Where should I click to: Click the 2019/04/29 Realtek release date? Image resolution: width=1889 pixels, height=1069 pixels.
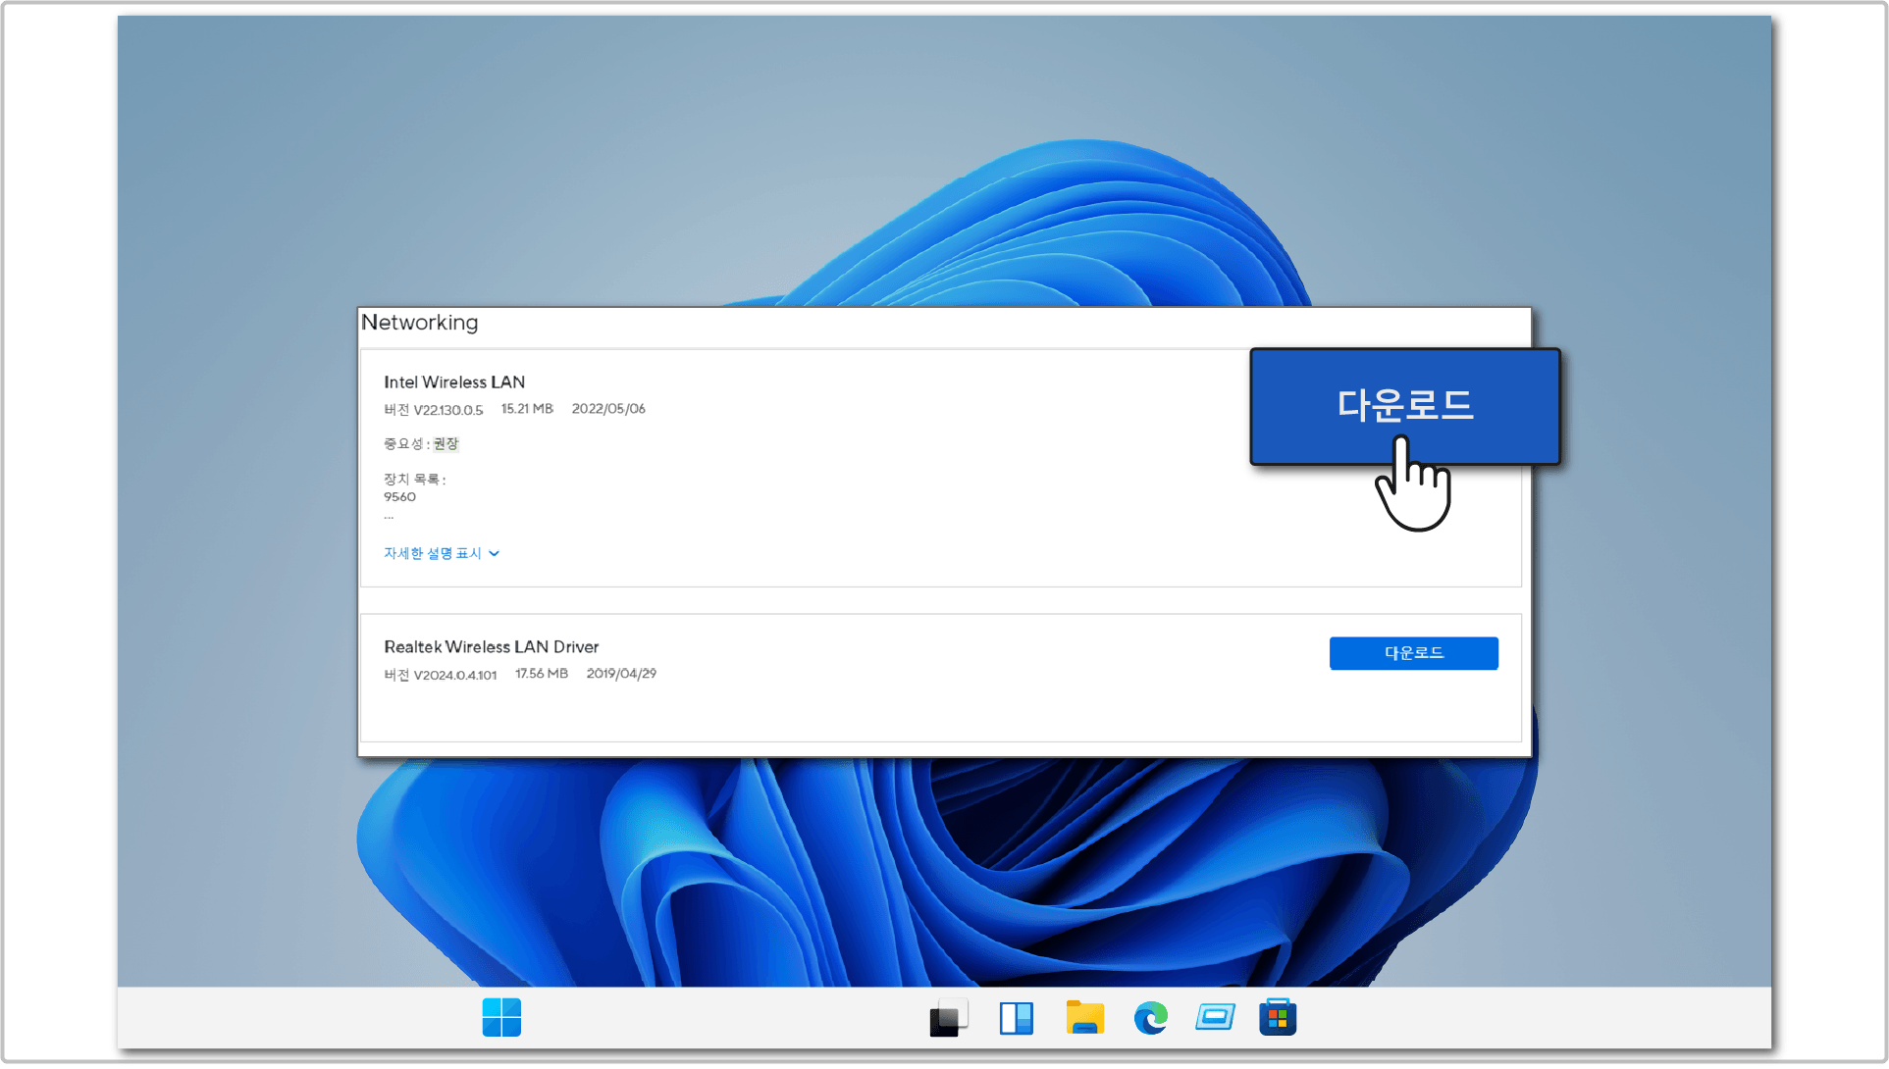tap(621, 674)
